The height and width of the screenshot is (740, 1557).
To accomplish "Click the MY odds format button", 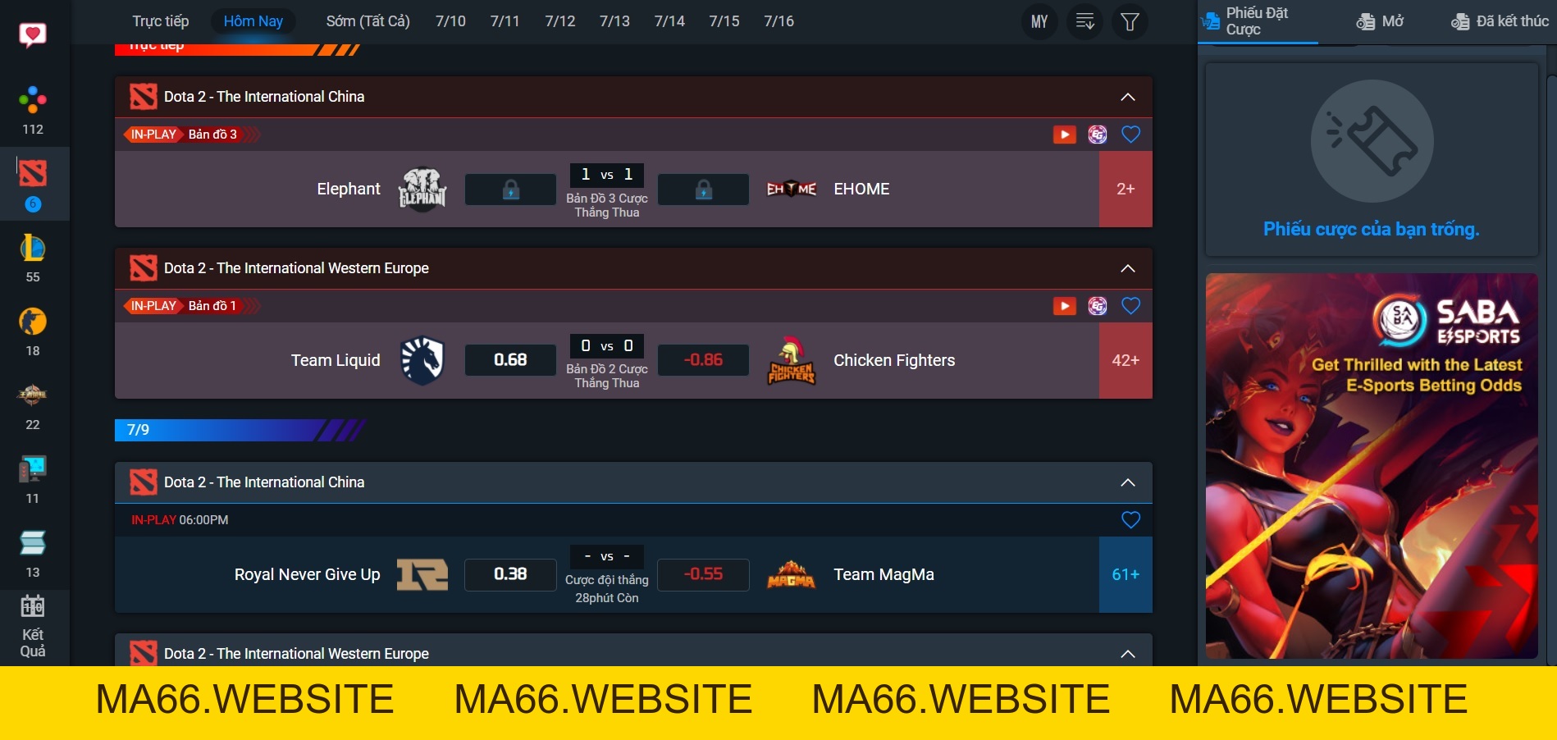I will [x=1039, y=21].
